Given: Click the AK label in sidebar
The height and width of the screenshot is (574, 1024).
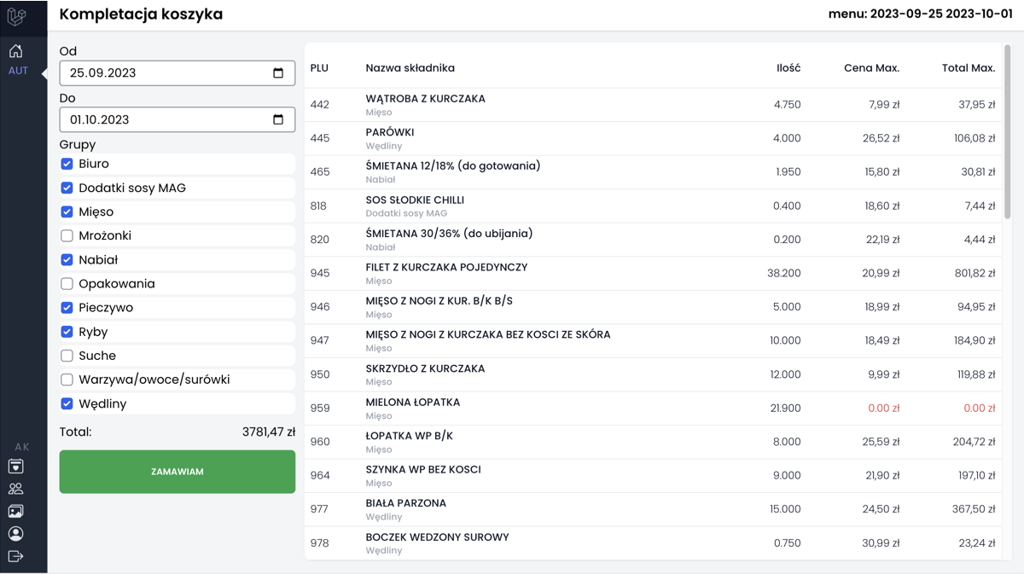Looking at the screenshot, I should point(22,447).
